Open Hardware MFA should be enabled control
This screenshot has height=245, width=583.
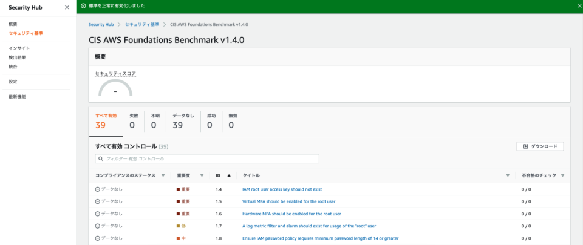pyautogui.click(x=292, y=214)
